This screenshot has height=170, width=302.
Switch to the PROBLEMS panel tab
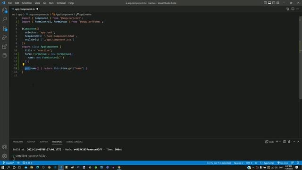tap(18, 142)
